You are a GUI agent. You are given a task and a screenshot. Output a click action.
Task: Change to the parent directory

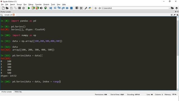(x=176, y=8)
